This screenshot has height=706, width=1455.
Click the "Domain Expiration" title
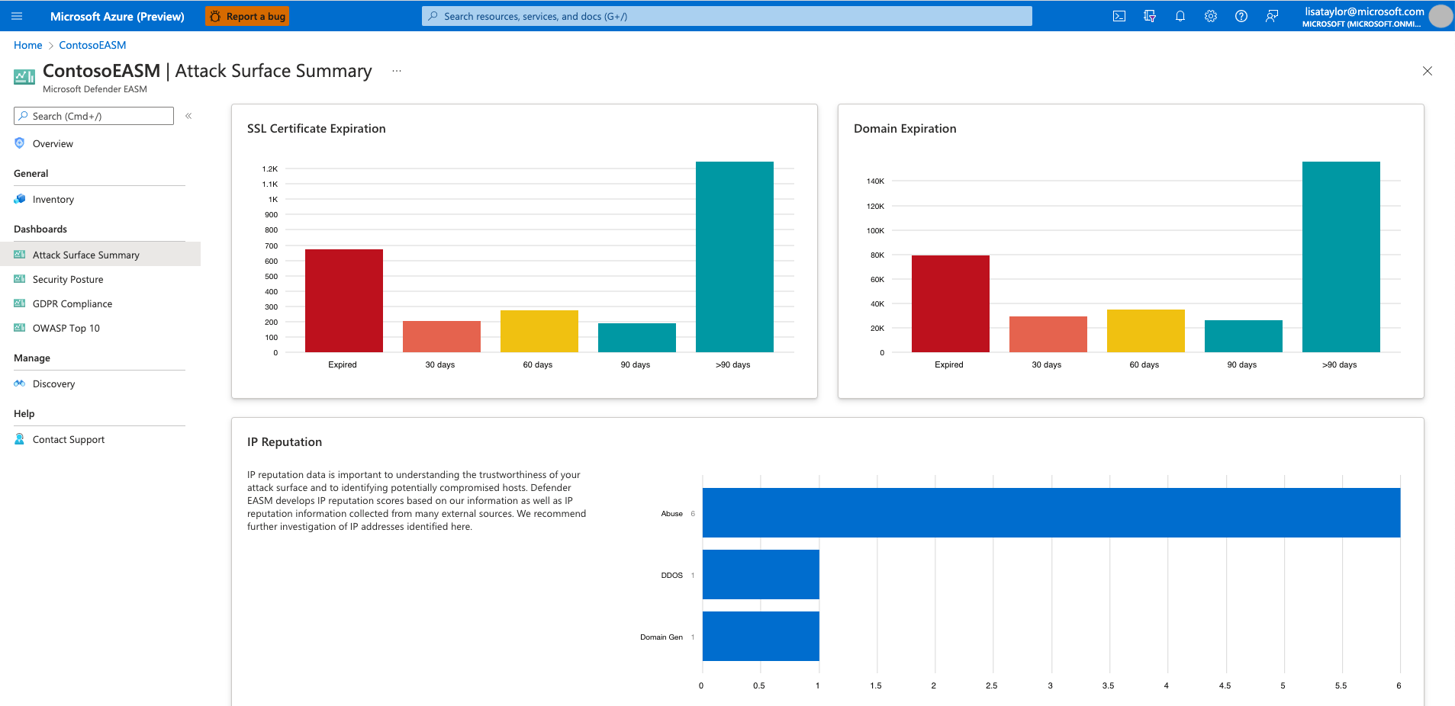click(x=905, y=128)
